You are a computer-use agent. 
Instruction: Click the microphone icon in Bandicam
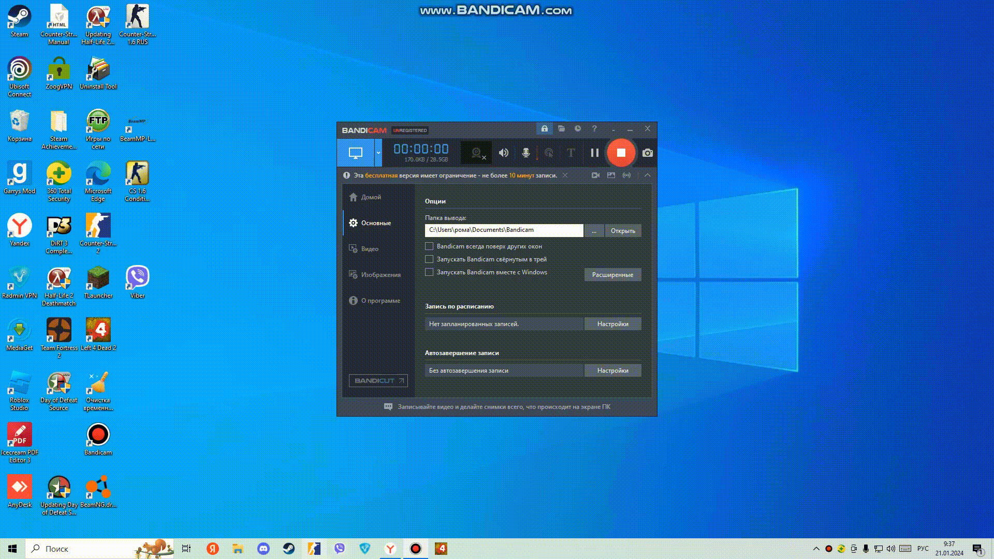[x=525, y=153]
